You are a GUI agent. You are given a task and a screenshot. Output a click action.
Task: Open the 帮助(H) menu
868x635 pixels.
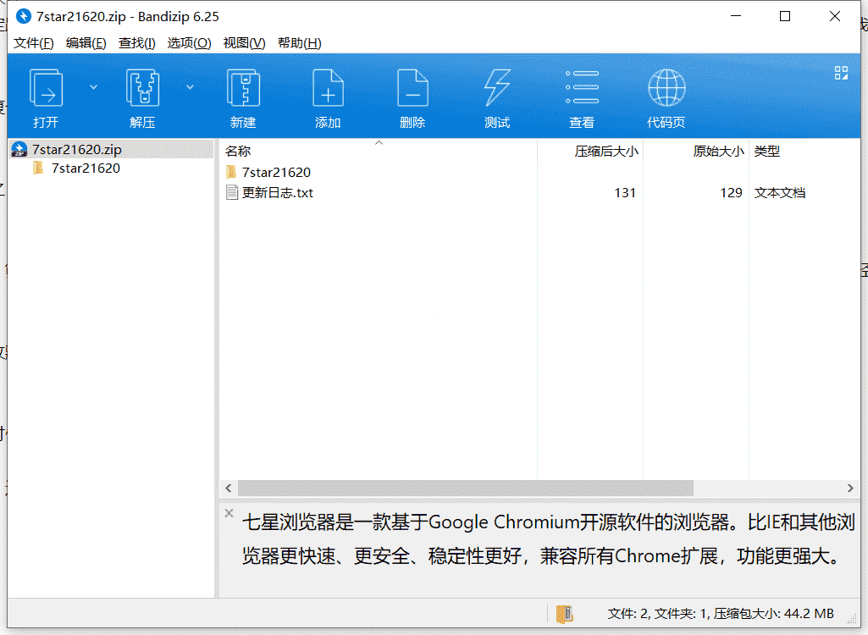300,43
